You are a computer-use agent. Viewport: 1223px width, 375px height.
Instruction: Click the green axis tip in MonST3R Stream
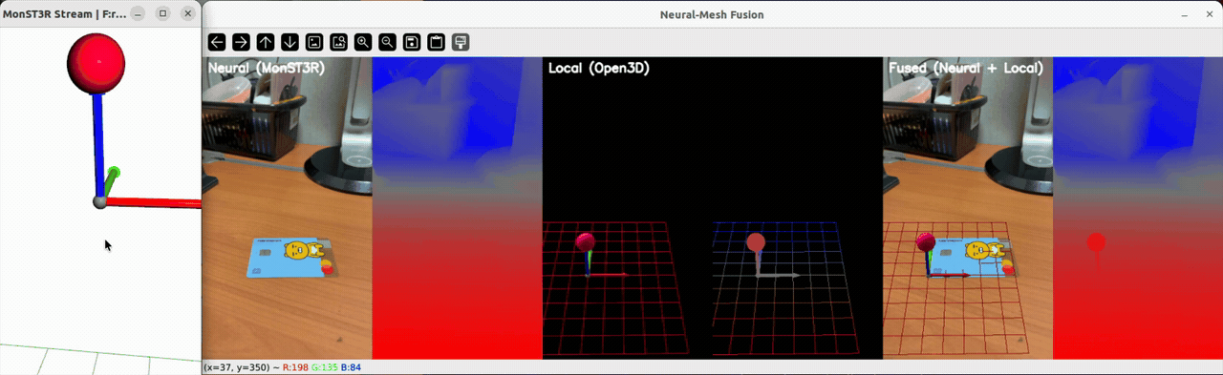(114, 174)
